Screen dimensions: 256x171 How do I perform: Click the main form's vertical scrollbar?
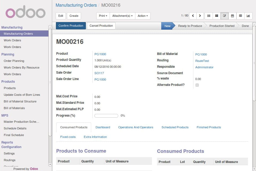coord(254,63)
